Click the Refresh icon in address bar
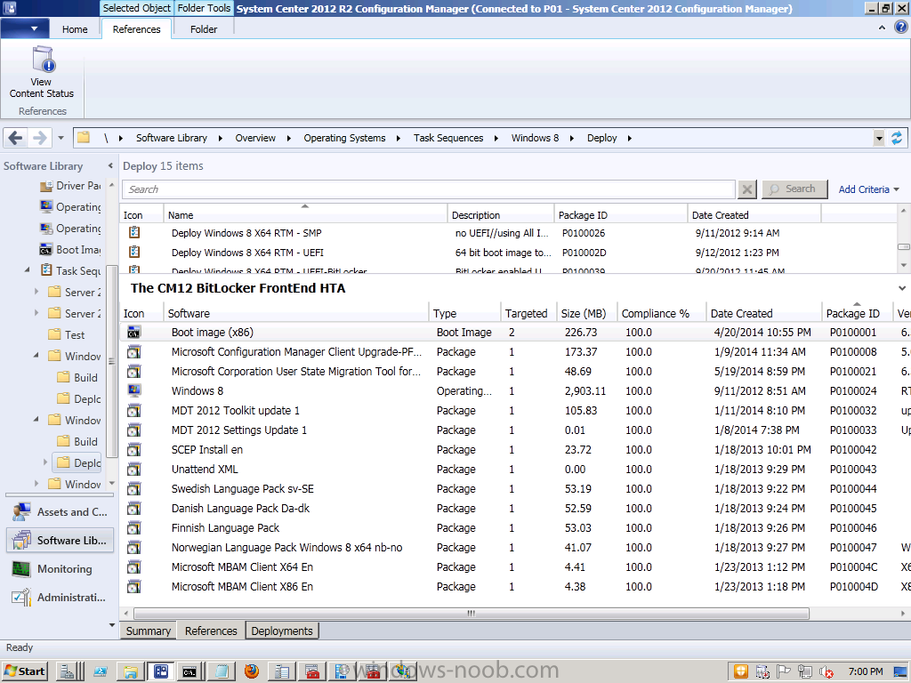 click(x=897, y=138)
